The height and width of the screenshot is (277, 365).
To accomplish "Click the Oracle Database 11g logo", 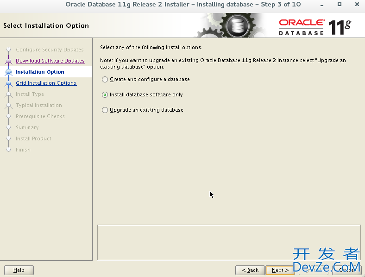I will tap(315, 27).
